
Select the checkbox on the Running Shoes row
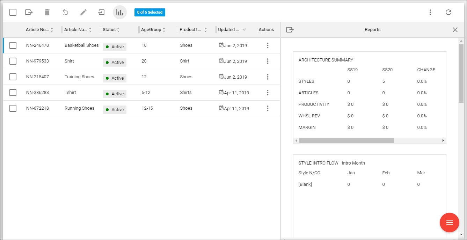13,108
